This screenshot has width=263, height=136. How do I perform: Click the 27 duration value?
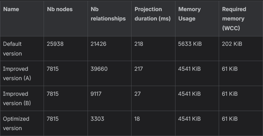pyautogui.click(x=137, y=94)
